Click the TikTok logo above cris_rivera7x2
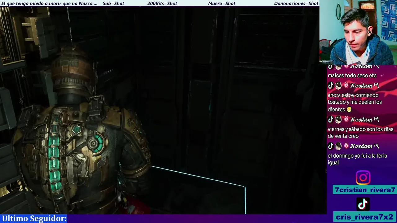The height and width of the screenshot is (223, 397). [363, 204]
